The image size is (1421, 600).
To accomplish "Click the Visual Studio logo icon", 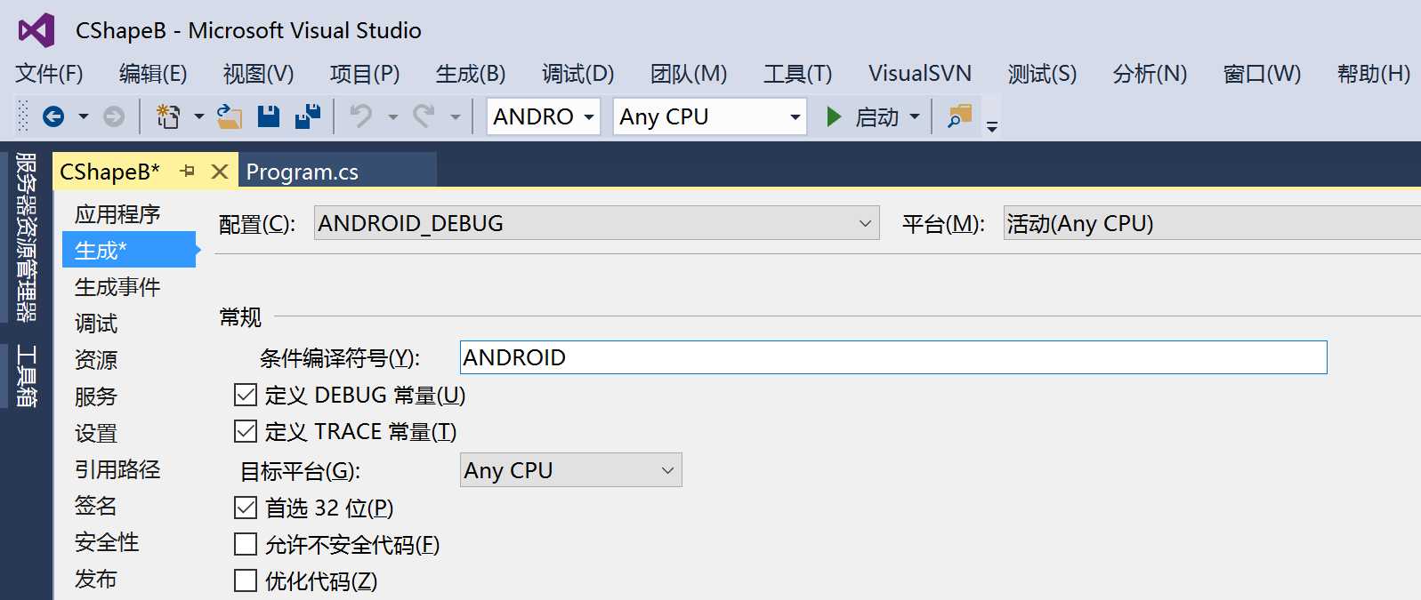I will (x=36, y=30).
